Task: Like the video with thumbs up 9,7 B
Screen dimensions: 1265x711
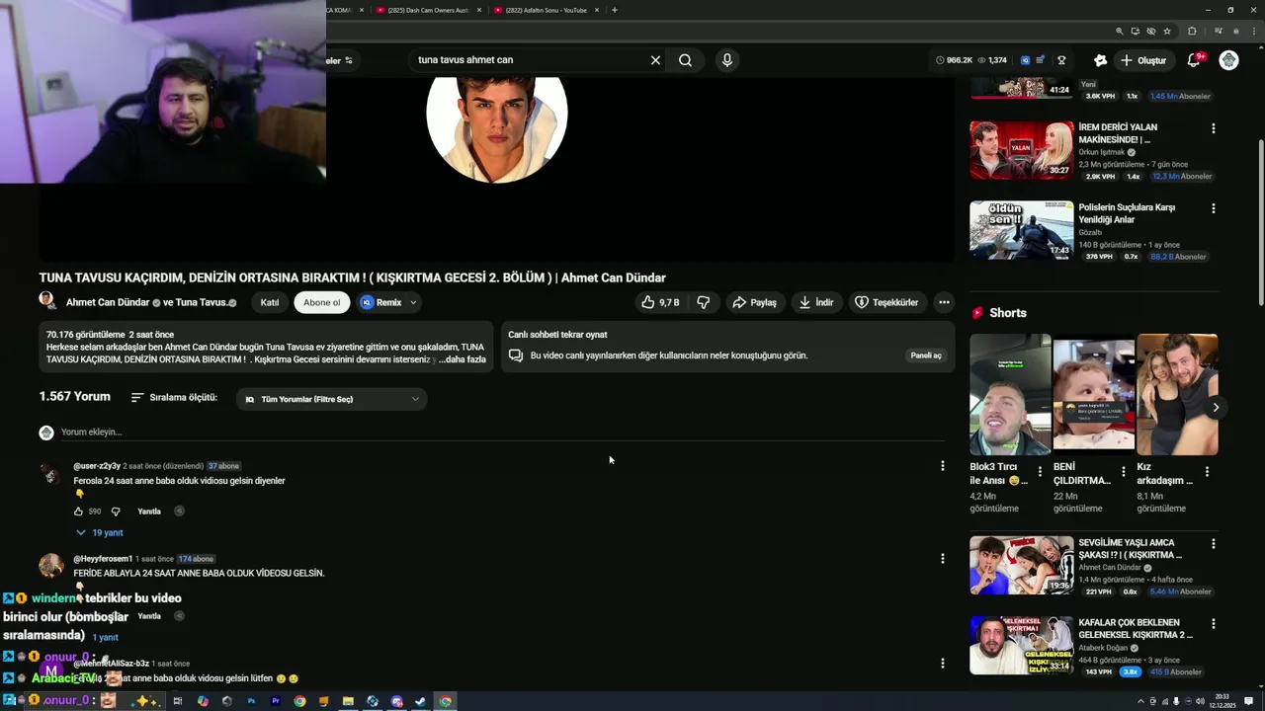Action: (x=660, y=302)
